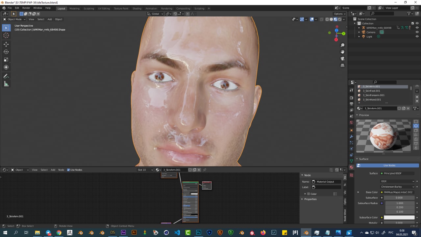Screen dimensions: 421x237
Task: Select the Rotate tool
Action: tap(6, 52)
